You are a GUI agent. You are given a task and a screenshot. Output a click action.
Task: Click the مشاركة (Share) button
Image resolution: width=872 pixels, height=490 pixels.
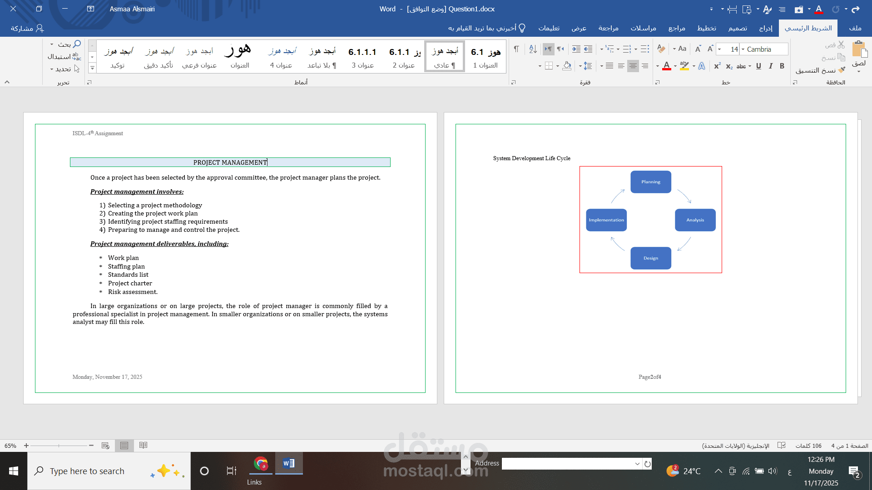pyautogui.click(x=27, y=28)
